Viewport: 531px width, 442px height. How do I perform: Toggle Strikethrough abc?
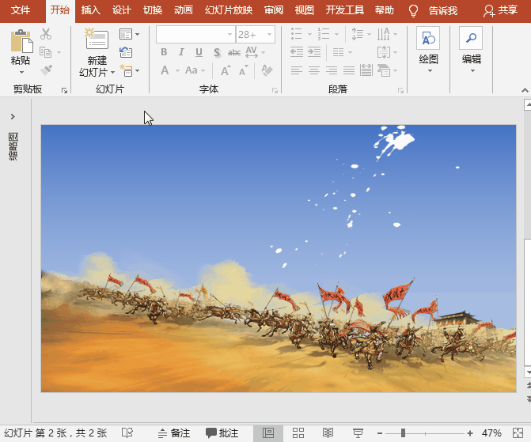click(234, 52)
